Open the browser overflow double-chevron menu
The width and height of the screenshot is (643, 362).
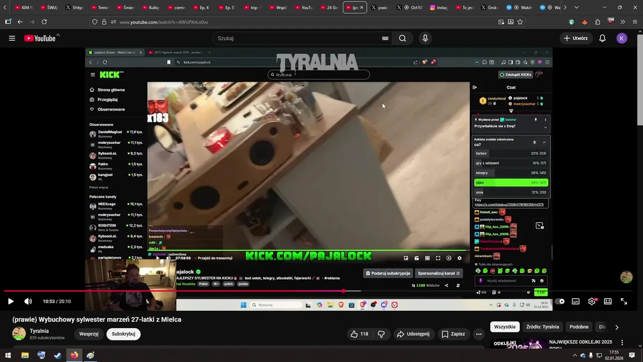(622, 22)
